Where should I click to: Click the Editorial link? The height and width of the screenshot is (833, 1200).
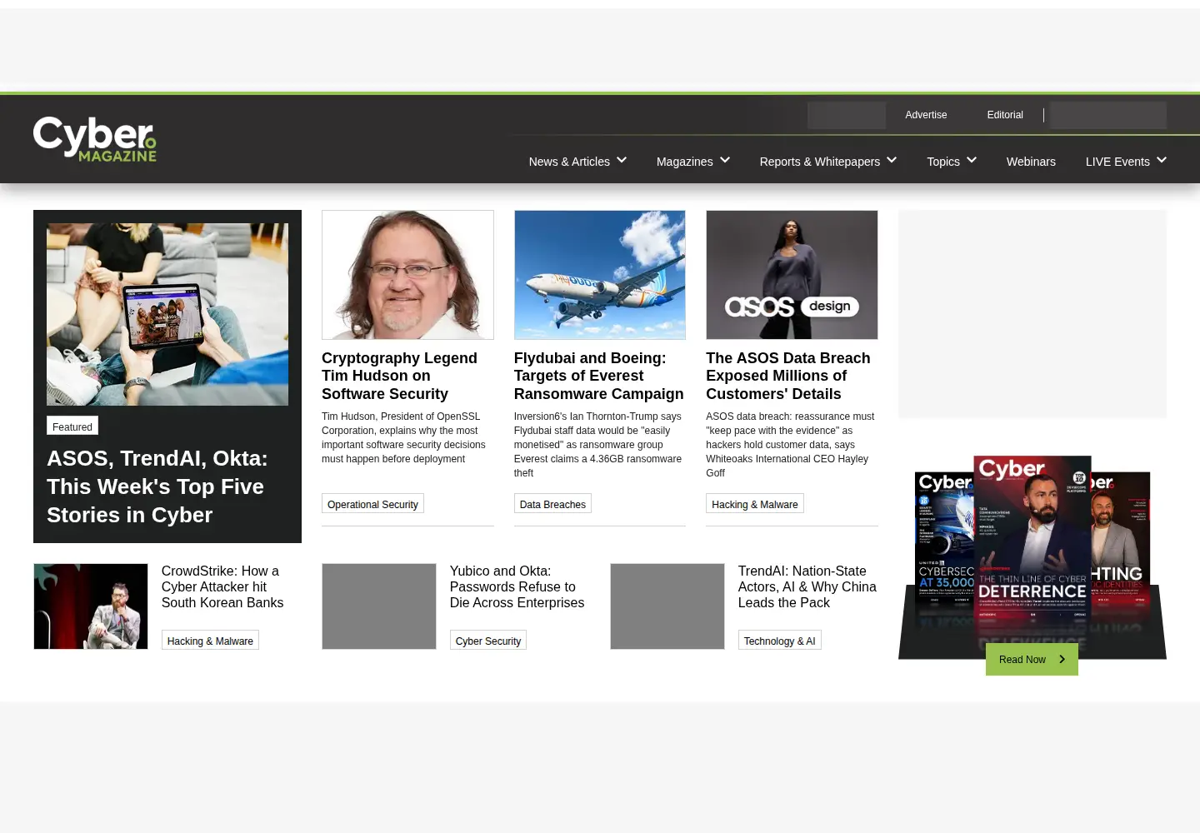click(x=1005, y=115)
